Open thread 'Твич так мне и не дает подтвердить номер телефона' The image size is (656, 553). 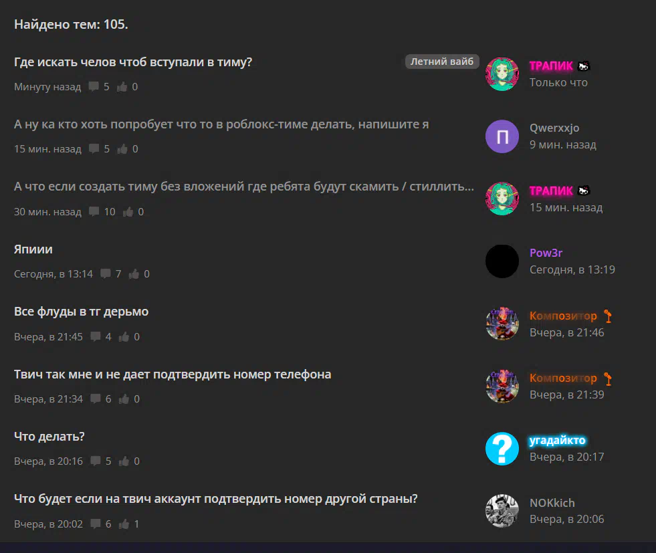pos(173,374)
